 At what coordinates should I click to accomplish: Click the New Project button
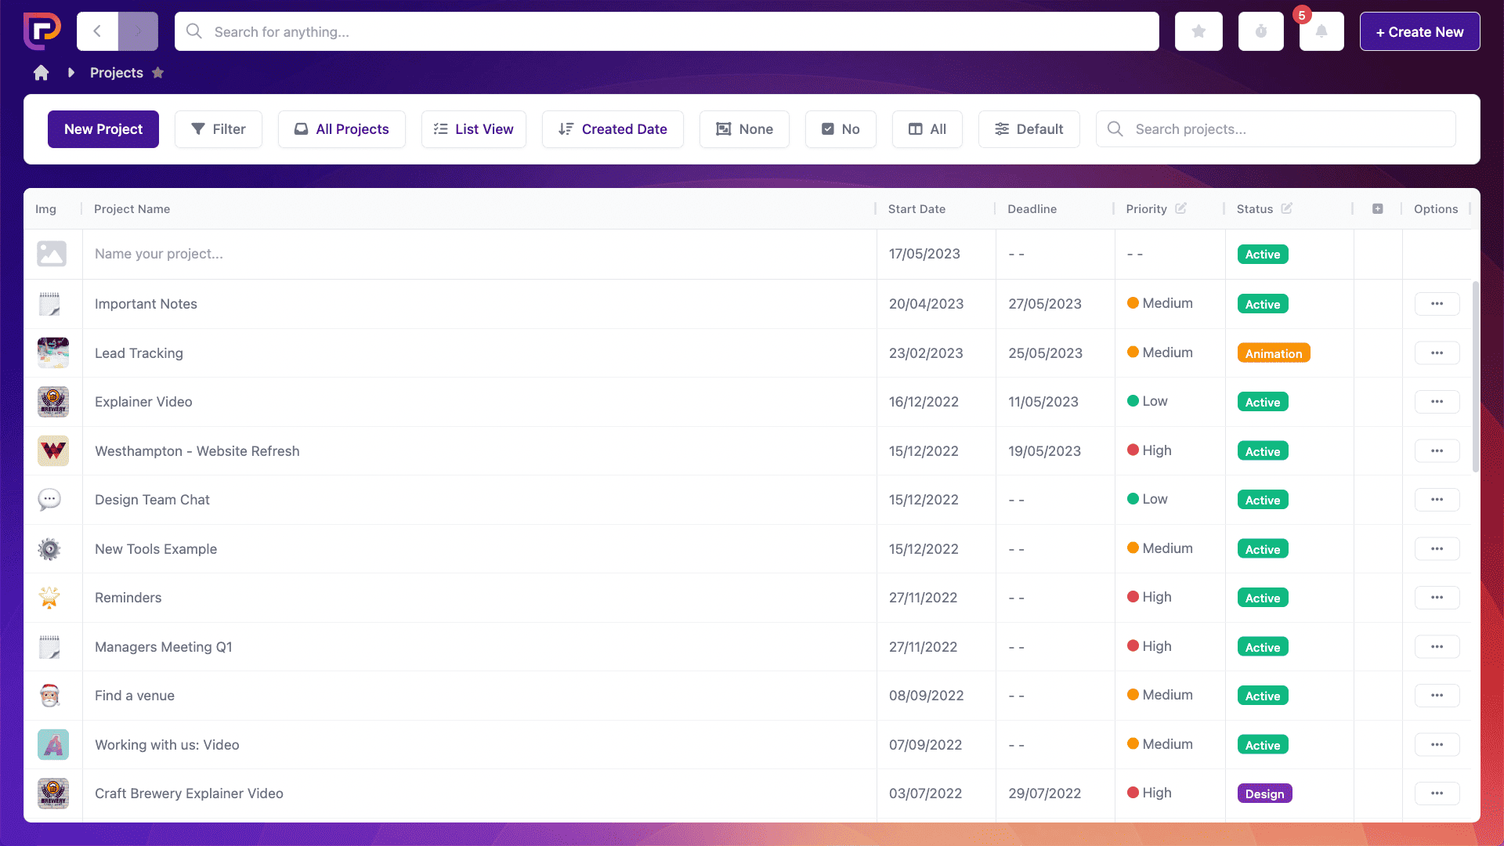click(x=103, y=129)
